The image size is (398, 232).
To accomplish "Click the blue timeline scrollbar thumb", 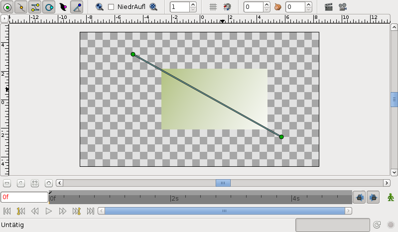I will point(225,211).
